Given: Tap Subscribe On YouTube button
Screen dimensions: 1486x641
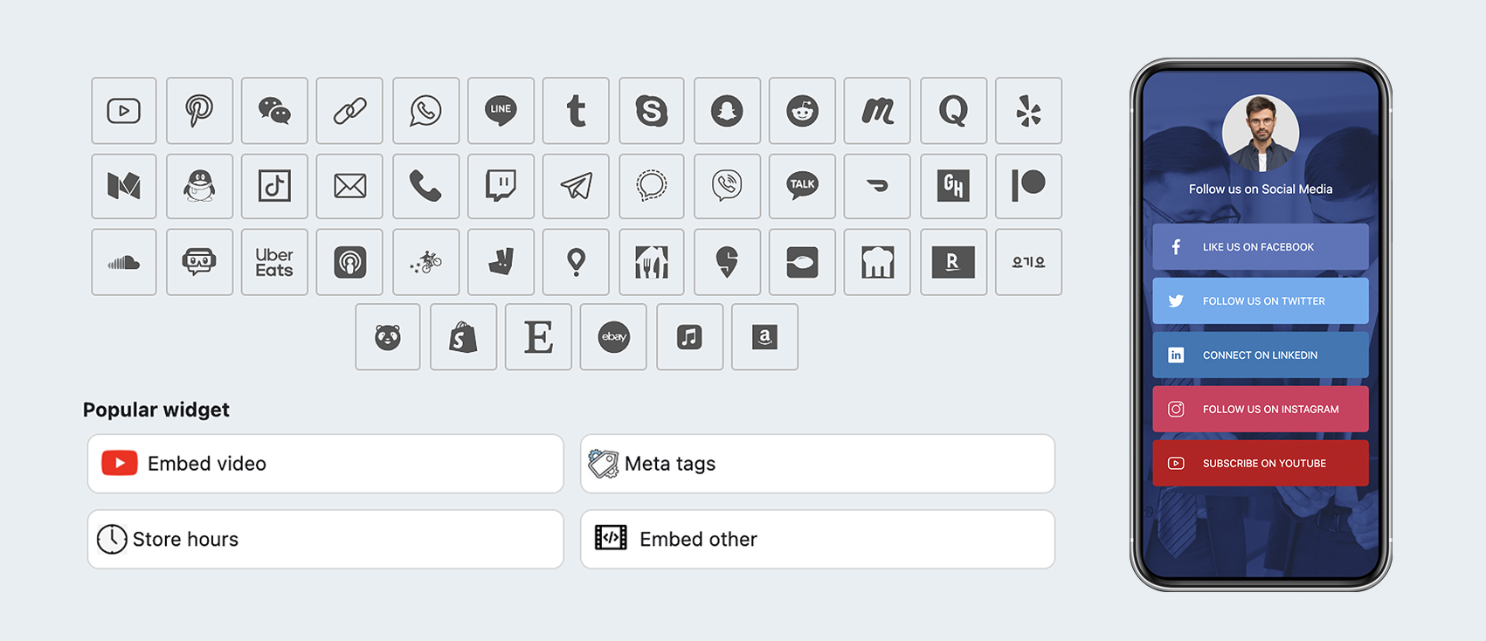Looking at the screenshot, I should 1261,463.
